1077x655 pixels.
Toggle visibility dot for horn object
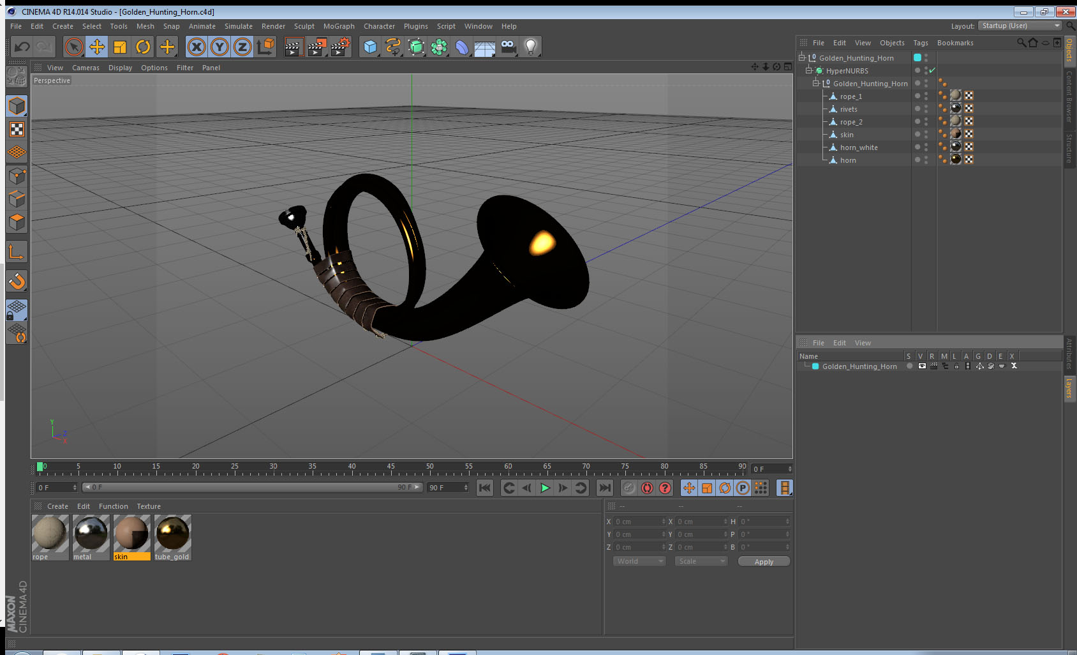917,160
